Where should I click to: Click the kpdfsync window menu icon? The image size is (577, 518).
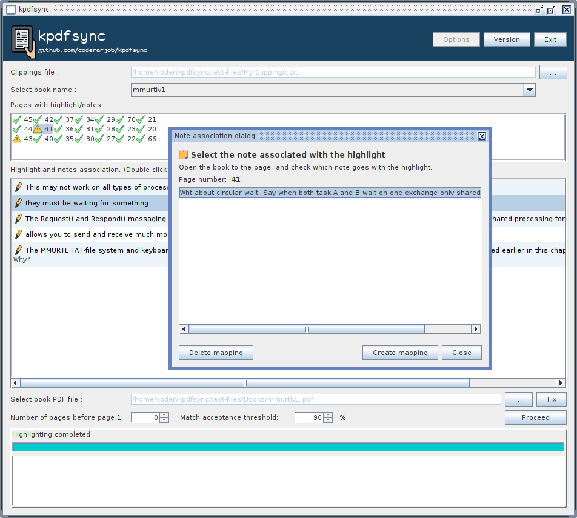11,10
